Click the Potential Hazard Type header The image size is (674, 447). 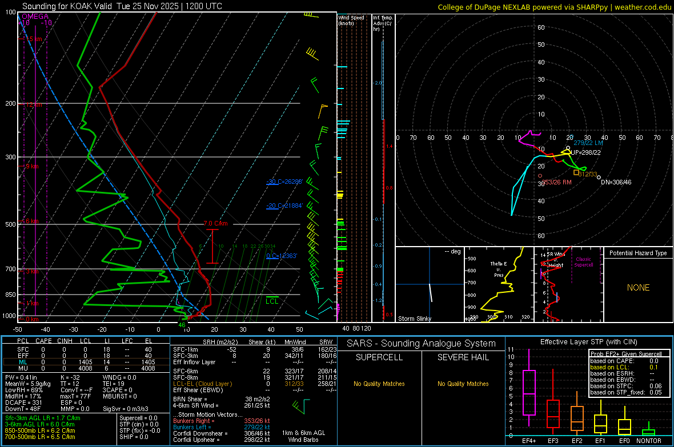click(x=638, y=253)
